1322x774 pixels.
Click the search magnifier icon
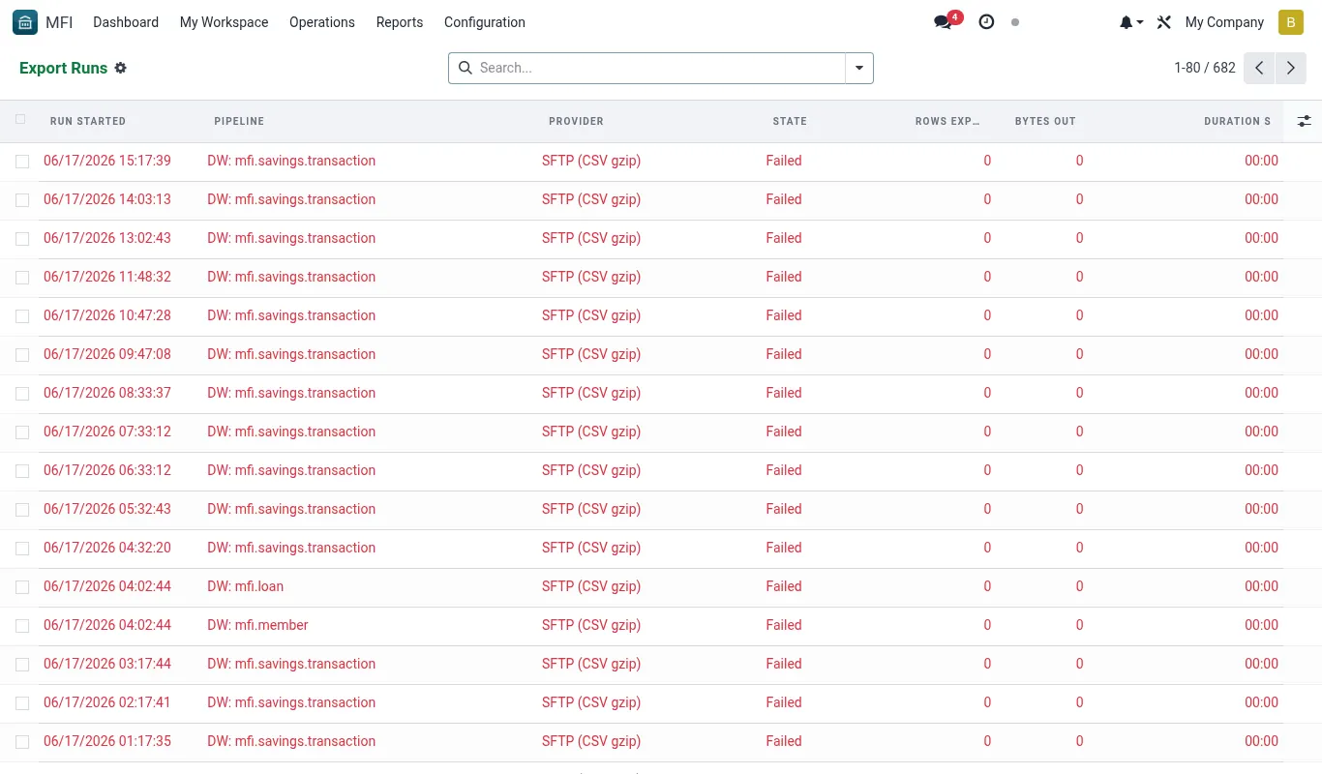pos(466,68)
